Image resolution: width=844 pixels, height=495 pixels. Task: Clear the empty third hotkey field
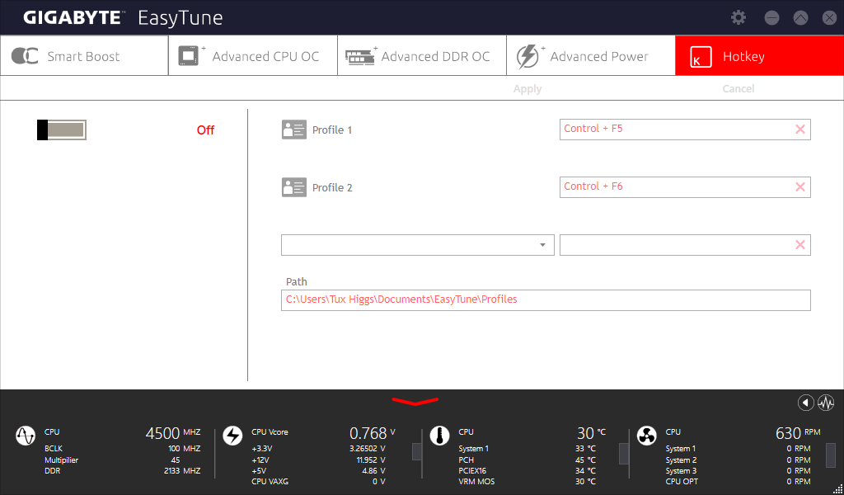coord(799,245)
